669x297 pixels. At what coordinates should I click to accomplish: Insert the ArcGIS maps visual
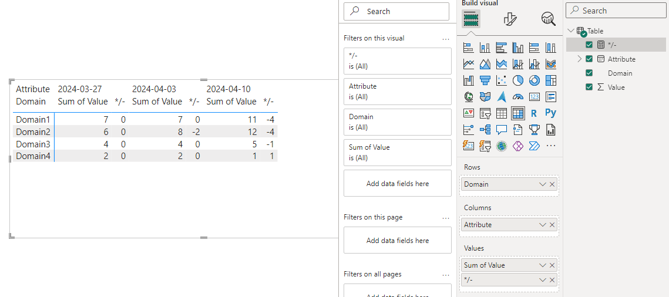[502, 146]
